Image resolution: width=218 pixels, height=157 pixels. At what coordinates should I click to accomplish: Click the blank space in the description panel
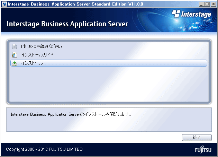[x=109, y=125]
